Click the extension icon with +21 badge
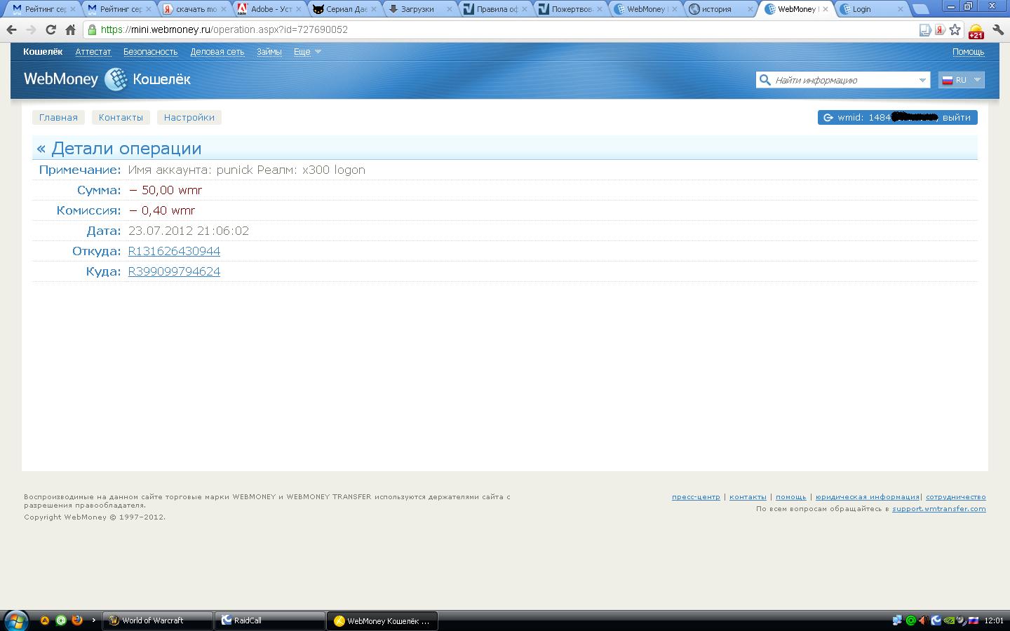This screenshot has width=1010, height=631. click(976, 31)
